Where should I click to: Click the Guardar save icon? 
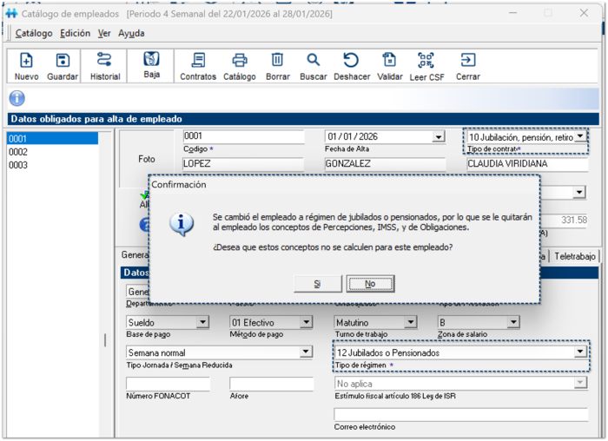coord(63,61)
